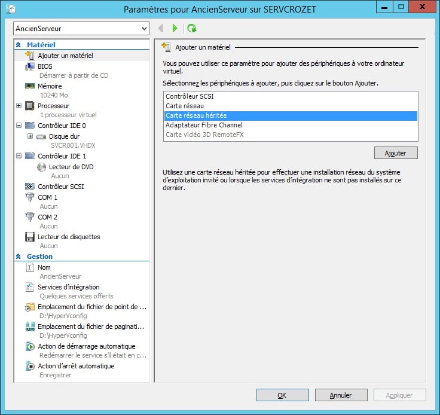
Task: Click the Contrôleur IDE 0 icon
Action: (x=30, y=126)
